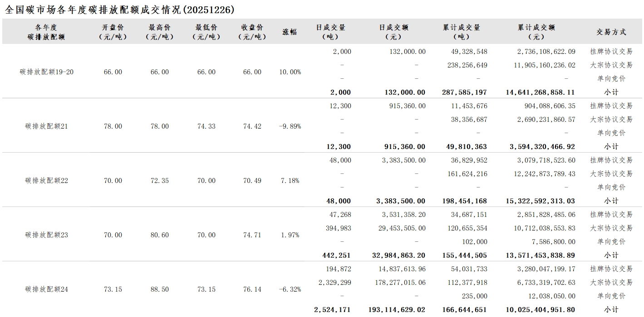Select the 累计成交额 column header

pyautogui.click(x=536, y=32)
